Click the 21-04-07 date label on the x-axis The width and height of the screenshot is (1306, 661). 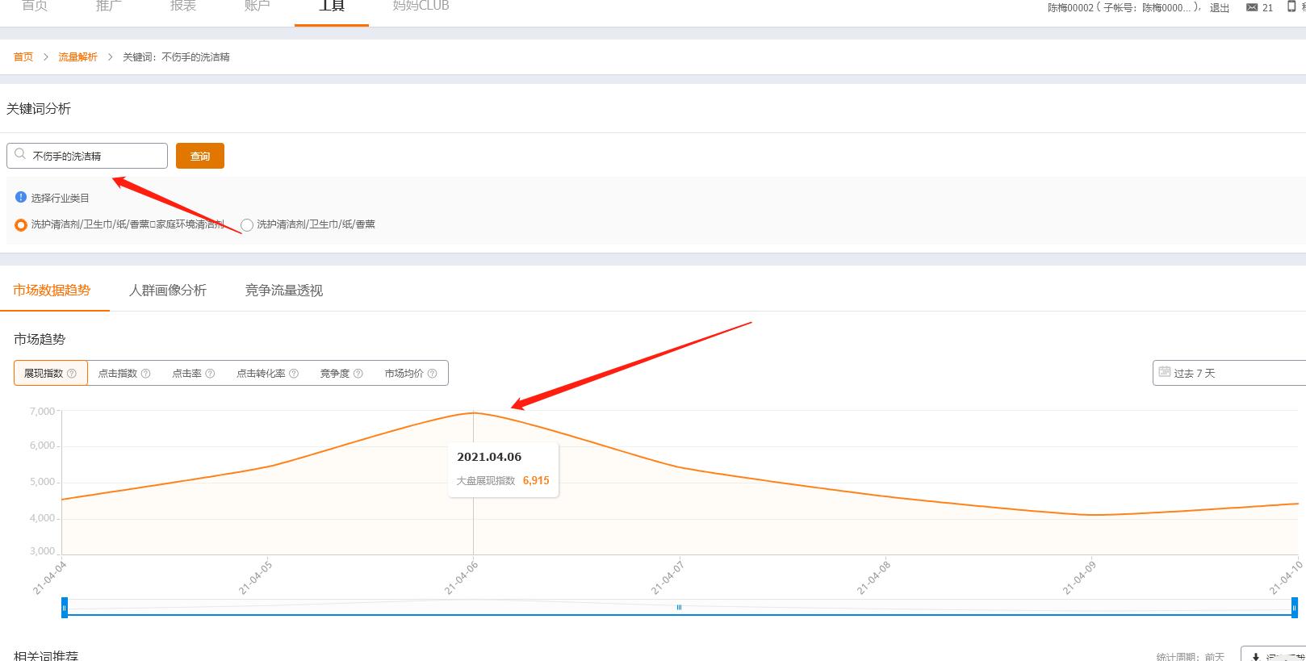pyautogui.click(x=668, y=578)
